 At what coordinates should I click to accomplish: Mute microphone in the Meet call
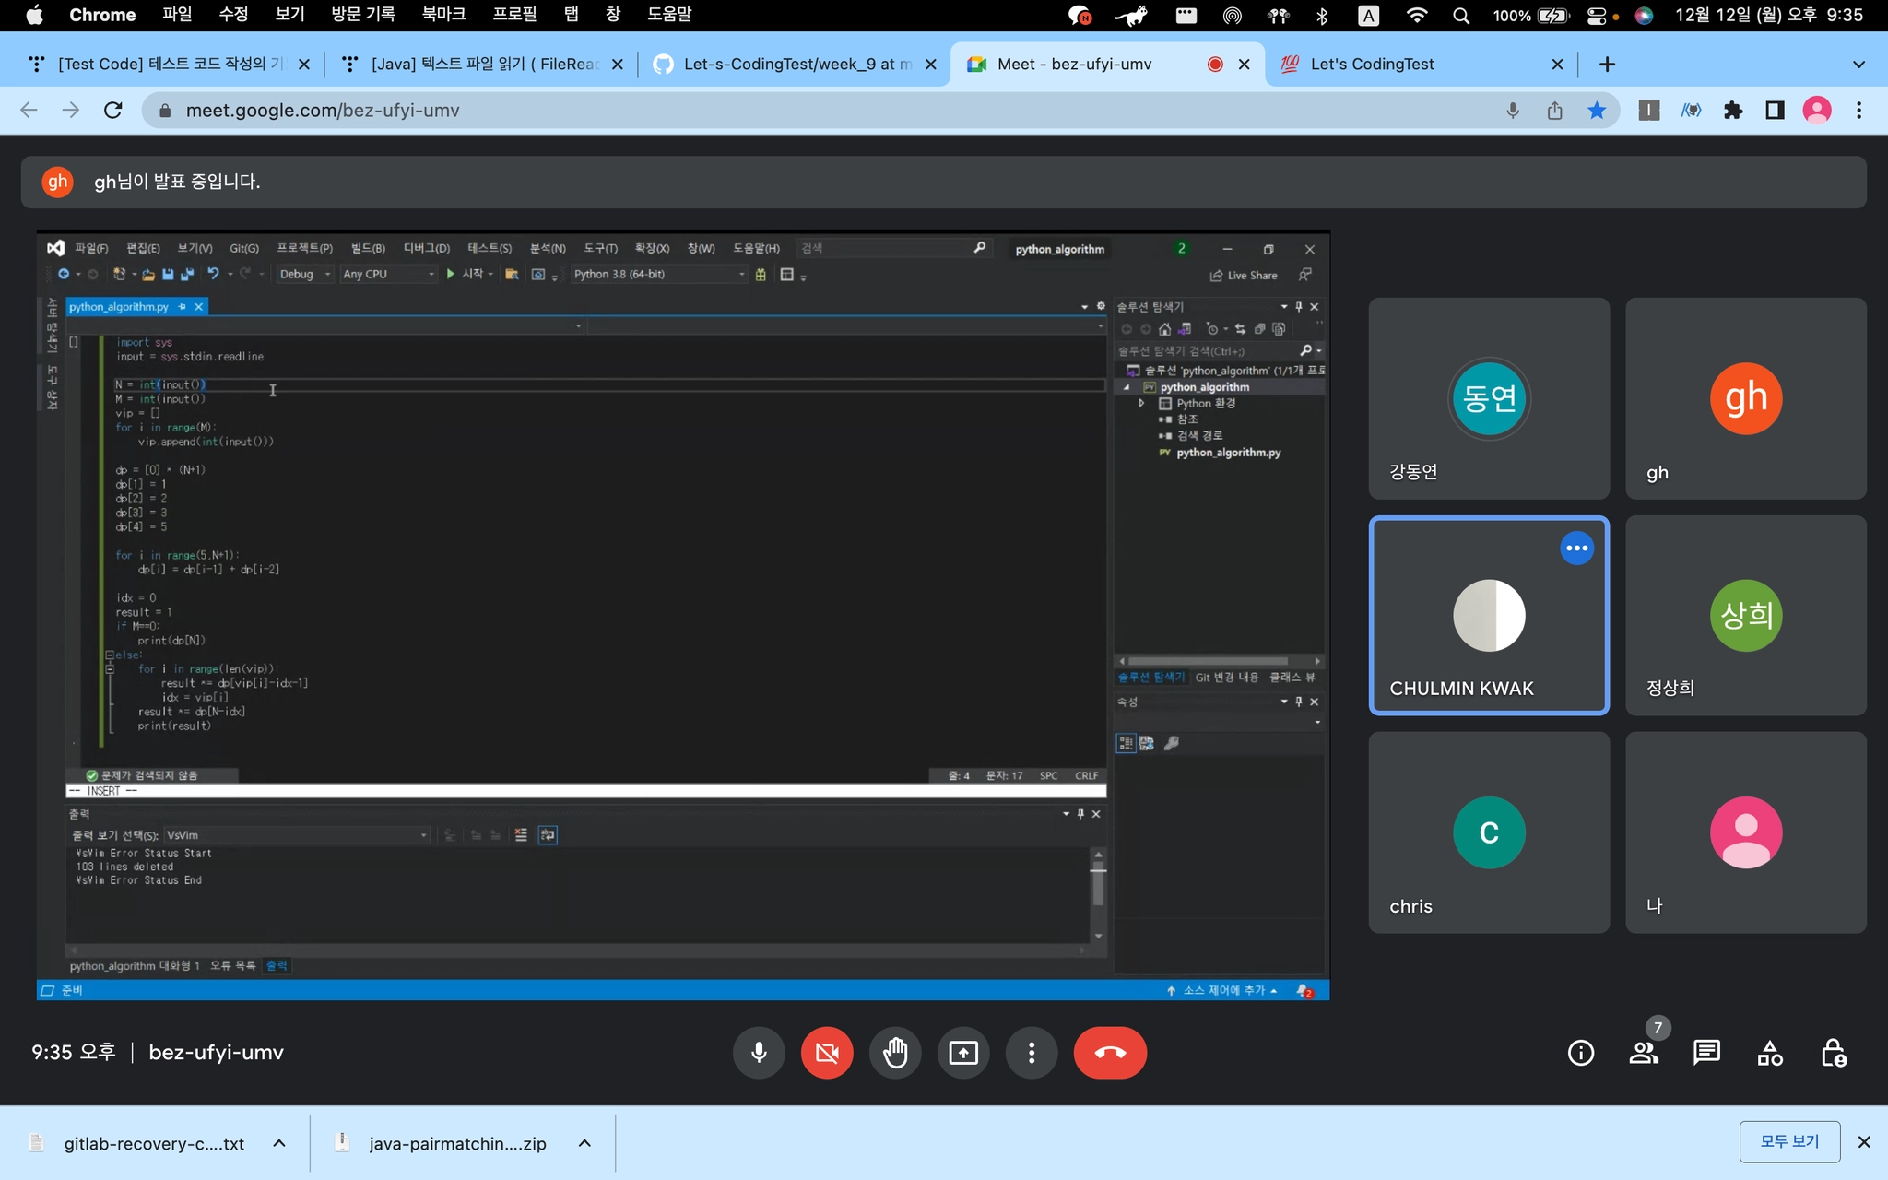pyautogui.click(x=759, y=1052)
